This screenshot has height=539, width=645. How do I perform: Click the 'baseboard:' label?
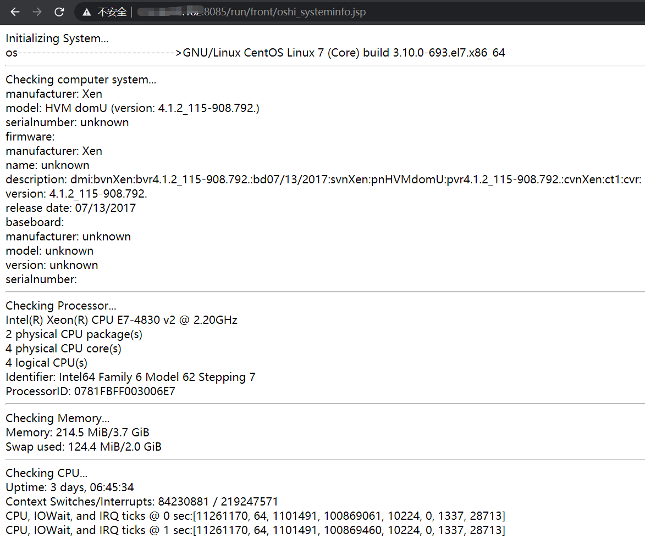[x=35, y=222]
